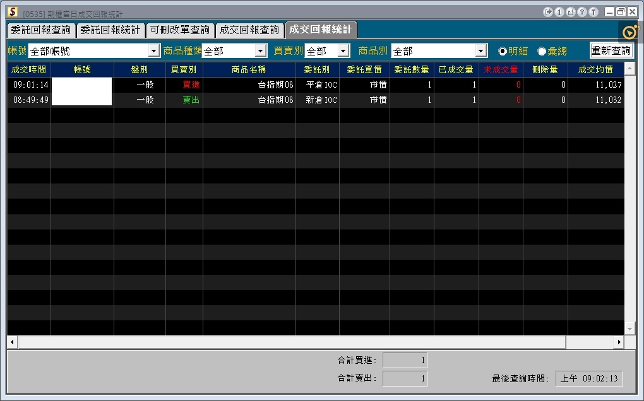Click the 委託別 column header

coord(318,70)
